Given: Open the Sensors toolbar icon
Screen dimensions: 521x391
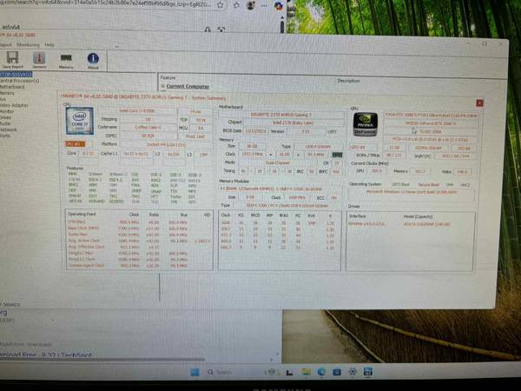Looking at the screenshot, I should click(39, 60).
